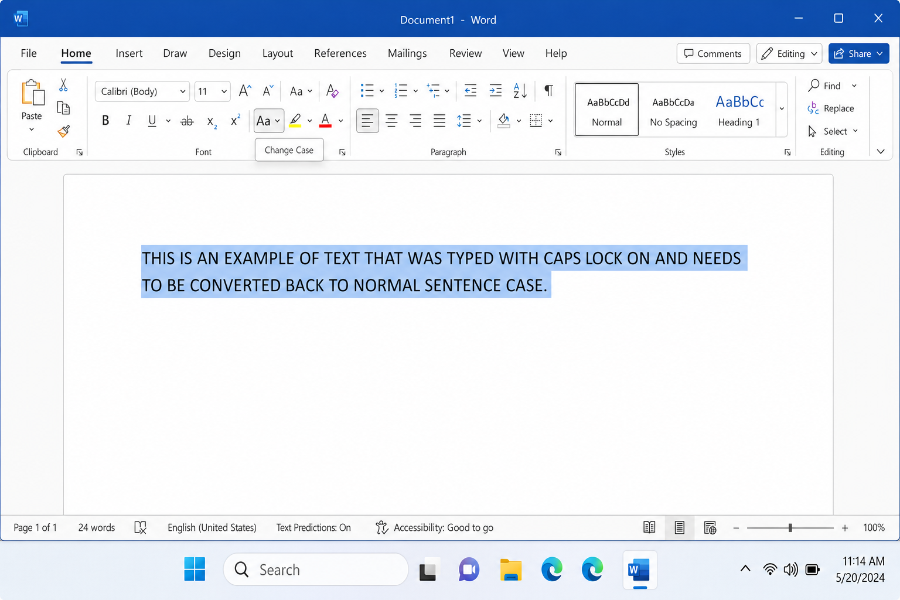Expand the Styles gallery more arrow
Image resolution: width=900 pixels, height=600 pixels.
[782, 109]
